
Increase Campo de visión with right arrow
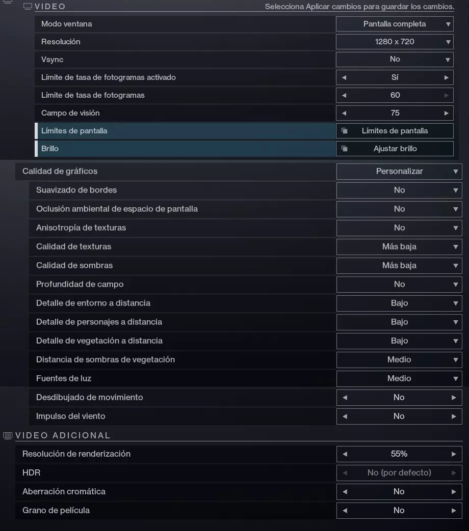click(x=446, y=113)
